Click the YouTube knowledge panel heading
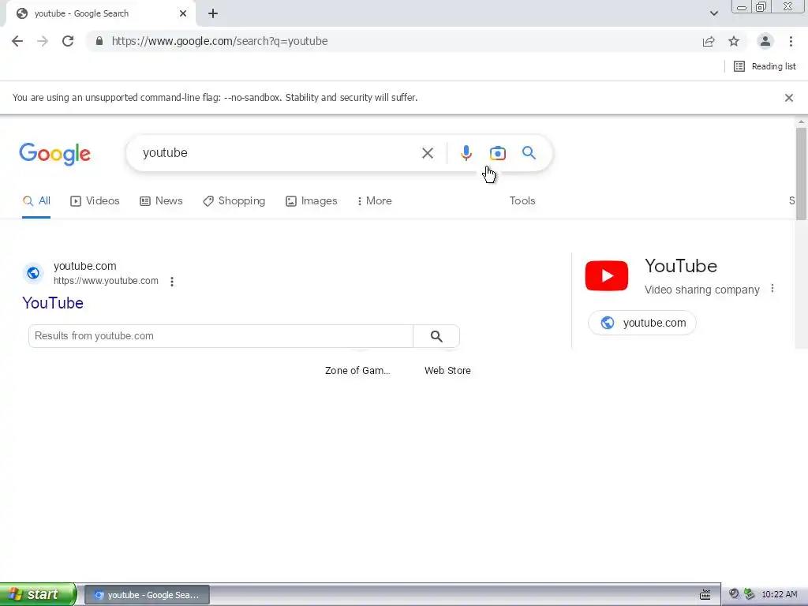Screen dimensions: 808x606 pyautogui.click(x=681, y=266)
